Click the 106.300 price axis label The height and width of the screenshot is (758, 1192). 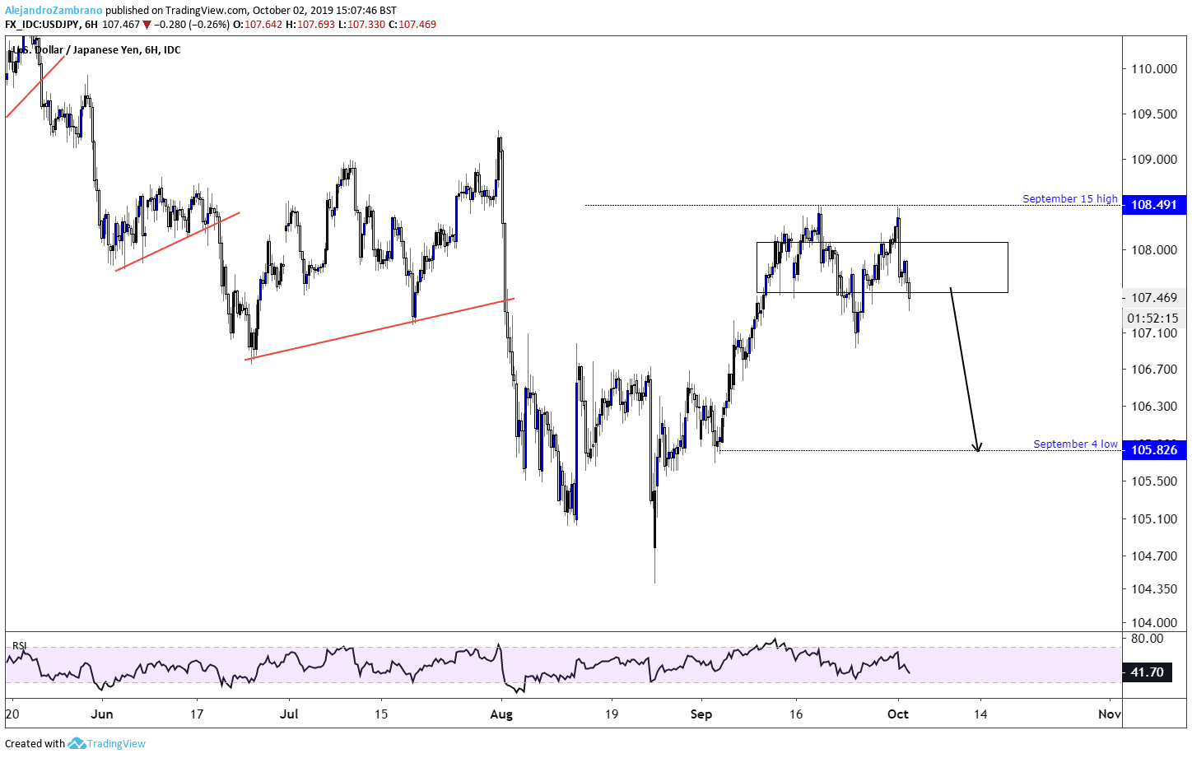pos(1154,406)
